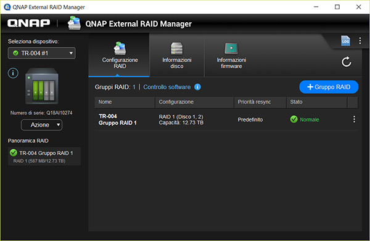Switch to Informazioni firmware tab

(231, 56)
